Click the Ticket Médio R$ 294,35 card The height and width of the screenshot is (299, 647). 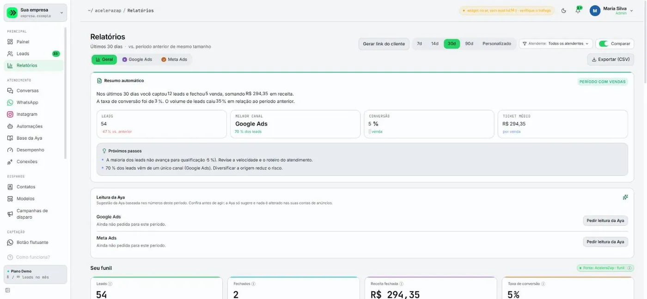[562, 124]
